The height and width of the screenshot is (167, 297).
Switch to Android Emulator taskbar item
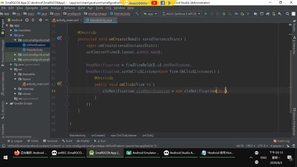point(142,153)
